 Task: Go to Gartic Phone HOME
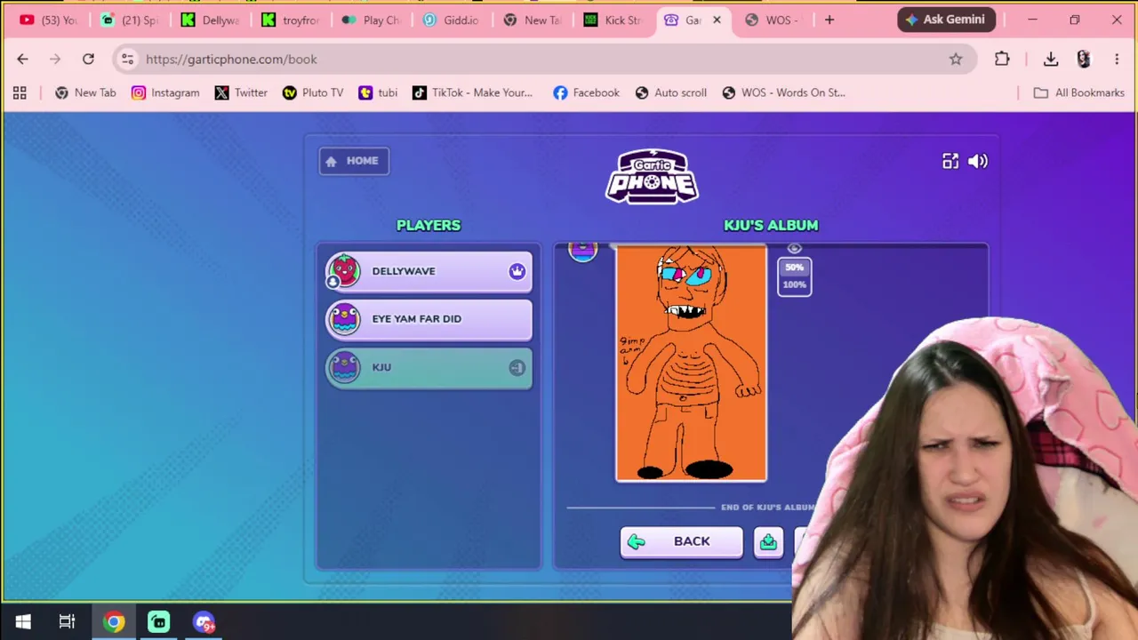pyautogui.click(x=354, y=161)
